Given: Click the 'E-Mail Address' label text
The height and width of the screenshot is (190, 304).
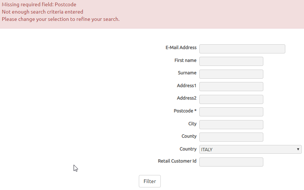Looking at the screenshot, I should coord(181,48).
